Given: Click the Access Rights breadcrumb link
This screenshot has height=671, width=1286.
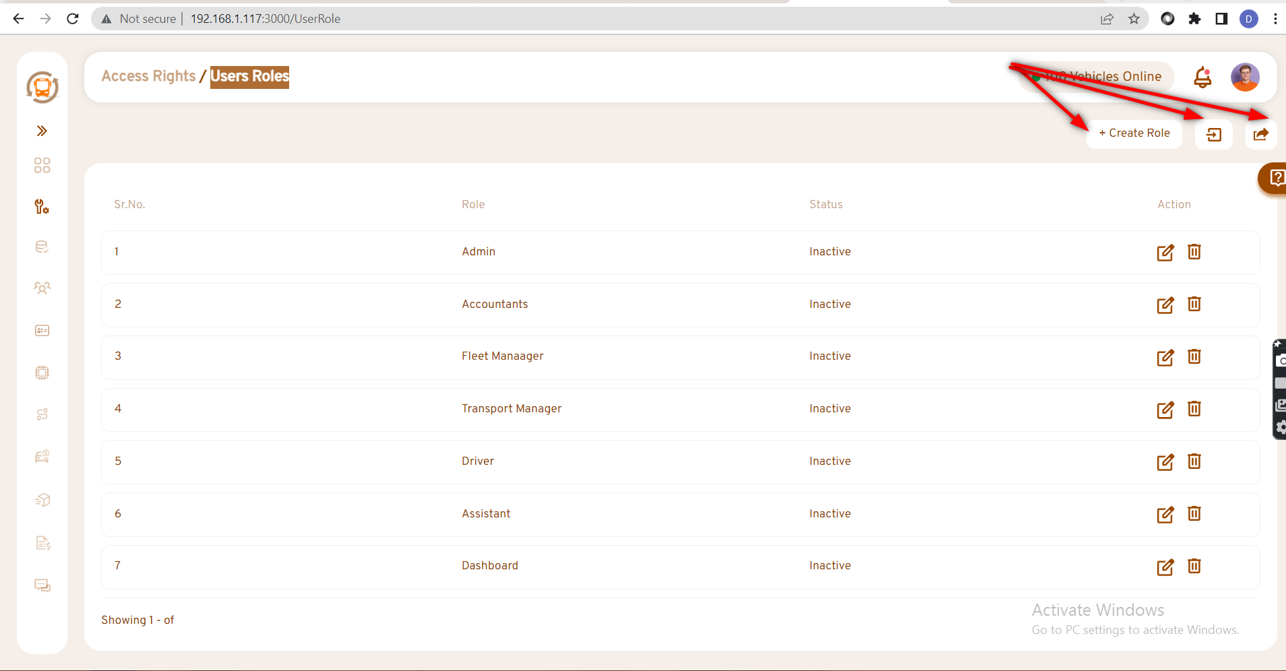Looking at the screenshot, I should (x=148, y=76).
